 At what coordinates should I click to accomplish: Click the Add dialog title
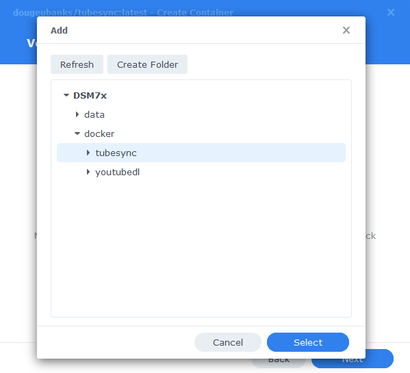coord(59,30)
